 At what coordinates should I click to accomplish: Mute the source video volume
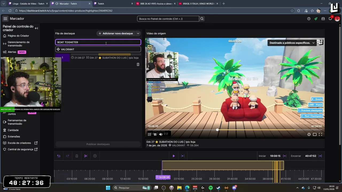click(x=161, y=134)
